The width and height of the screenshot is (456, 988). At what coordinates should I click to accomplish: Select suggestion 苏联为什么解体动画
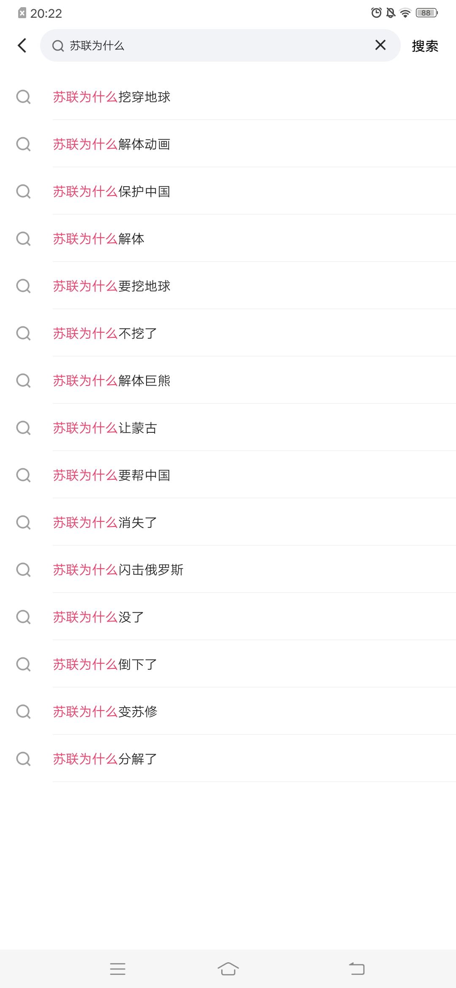click(x=111, y=144)
